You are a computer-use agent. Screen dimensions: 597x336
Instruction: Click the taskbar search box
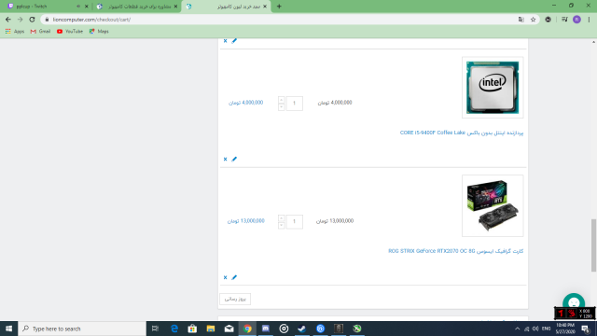[82, 329]
